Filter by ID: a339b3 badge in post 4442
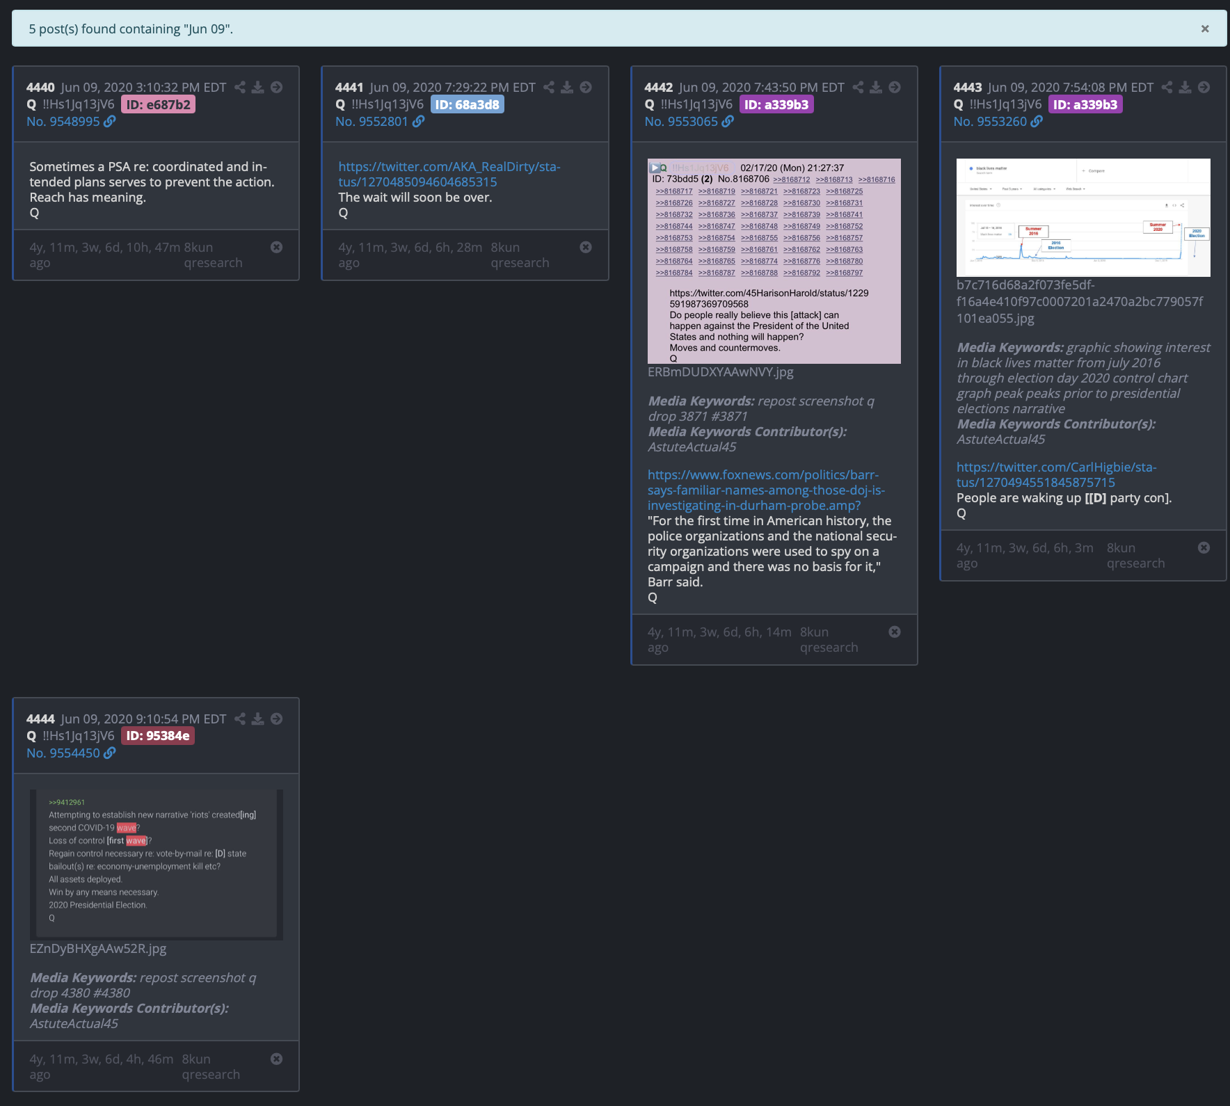The height and width of the screenshot is (1106, 1230). coord(776,104)
